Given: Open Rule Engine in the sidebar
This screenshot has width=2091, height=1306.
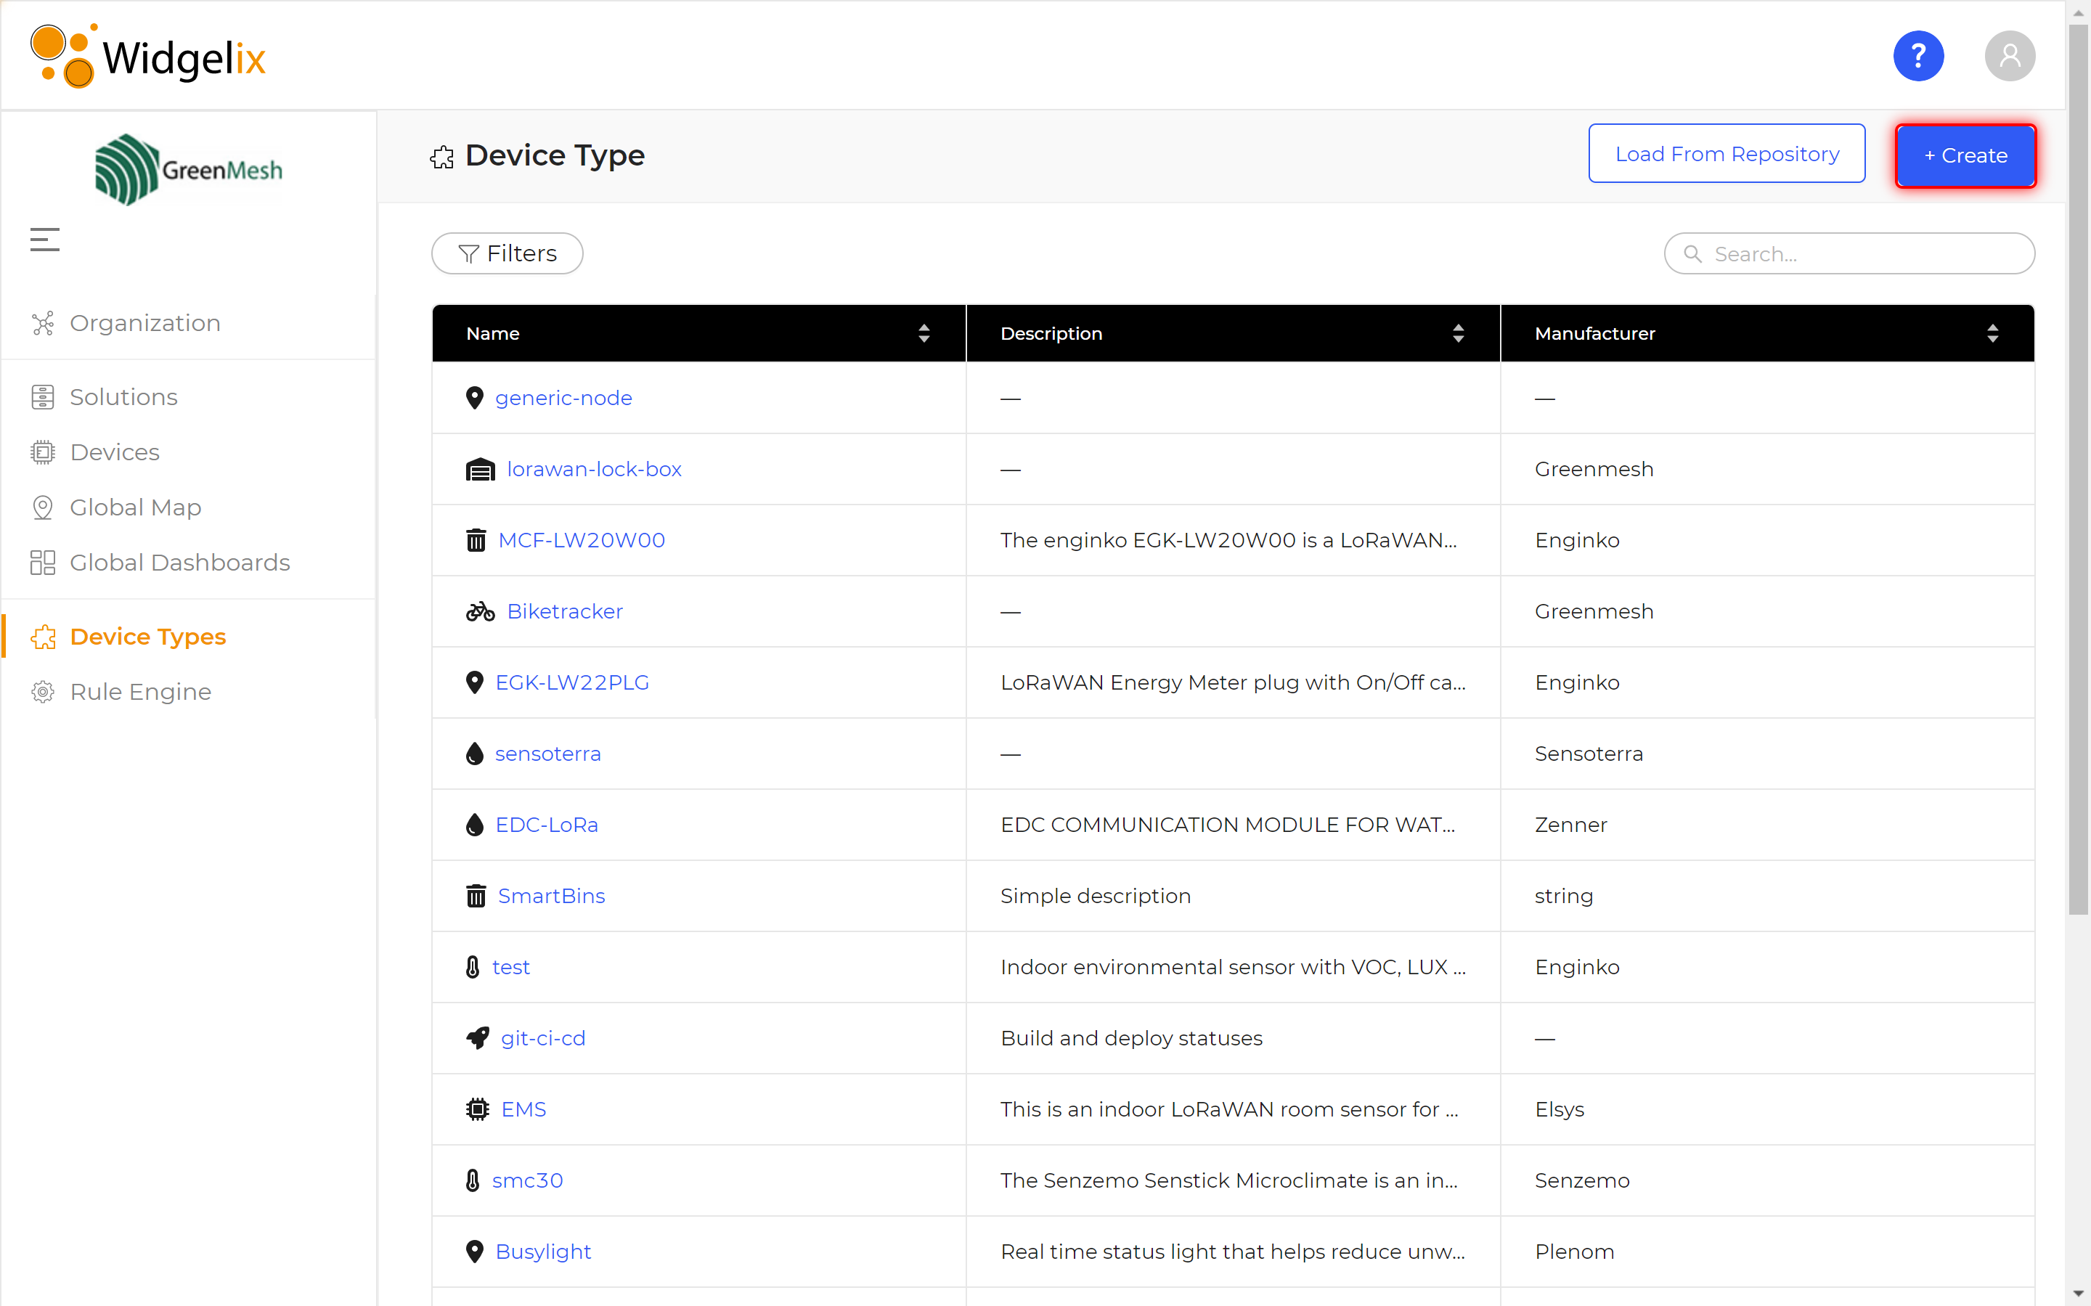Looking at the screenshot, I should coord(140,692).
